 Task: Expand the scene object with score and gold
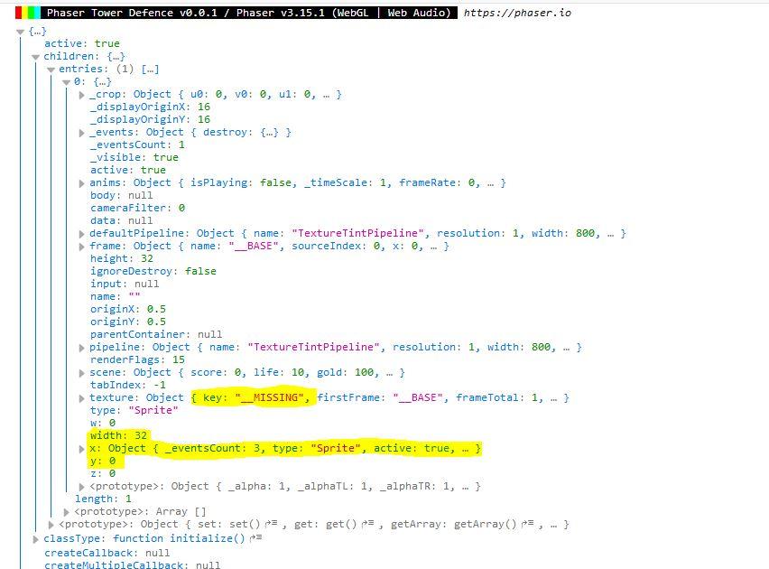click(x=82, y=373)
